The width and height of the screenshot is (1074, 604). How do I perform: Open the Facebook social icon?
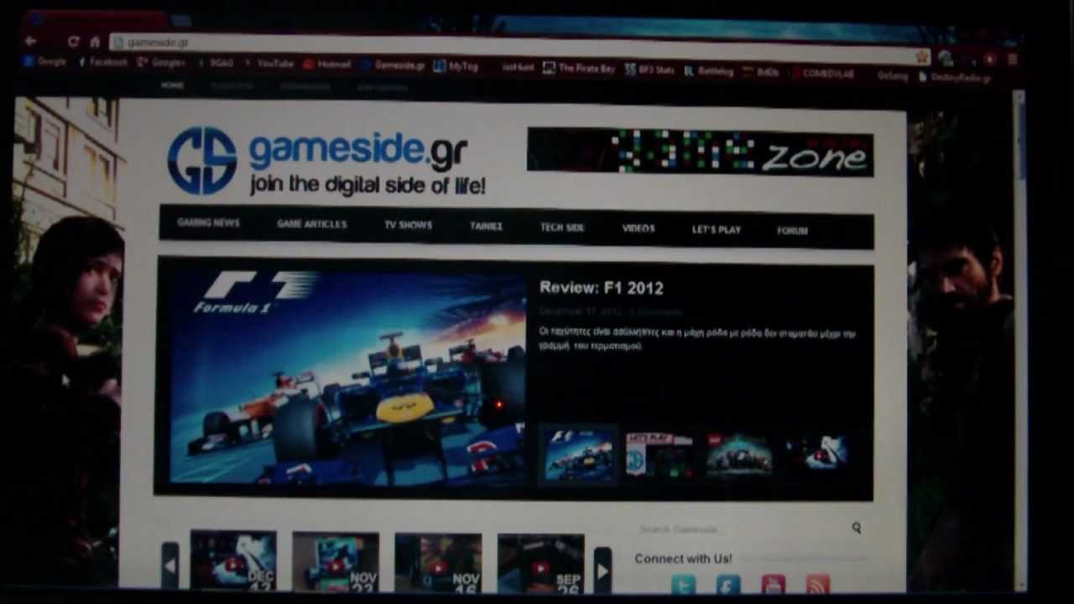[x=727, y=584]
